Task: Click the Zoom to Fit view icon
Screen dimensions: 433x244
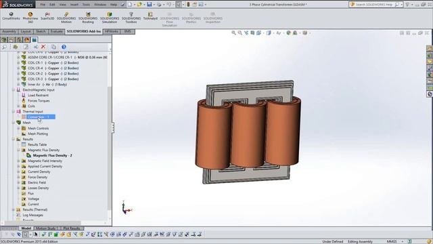Action: pyautogui.click(x=233, y=33)
